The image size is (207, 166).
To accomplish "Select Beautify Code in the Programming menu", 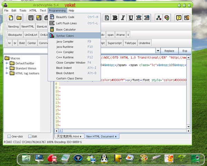I will point(65,17).
